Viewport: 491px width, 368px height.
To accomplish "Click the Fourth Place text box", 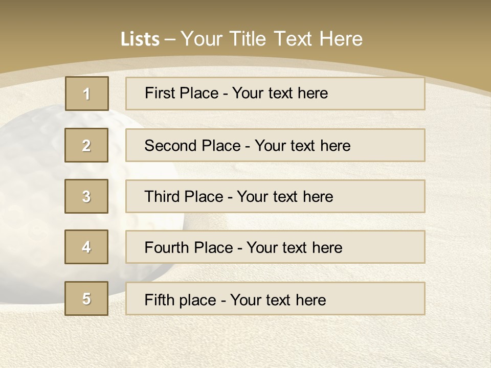I will click(275, 247).
